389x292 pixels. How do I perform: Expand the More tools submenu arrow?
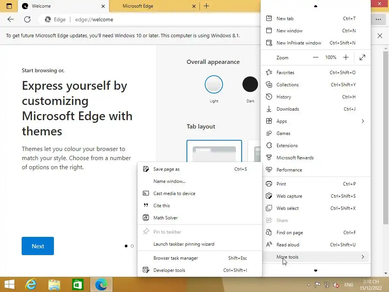[x=363, y=257]
